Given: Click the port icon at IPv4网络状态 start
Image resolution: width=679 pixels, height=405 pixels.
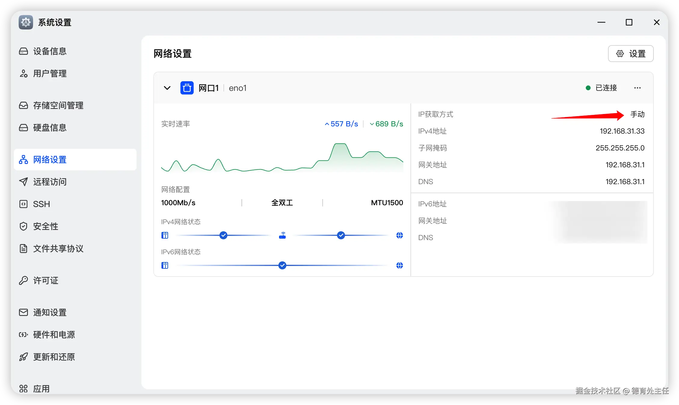Looking at the screenshot, I should (x=165, y=235).
